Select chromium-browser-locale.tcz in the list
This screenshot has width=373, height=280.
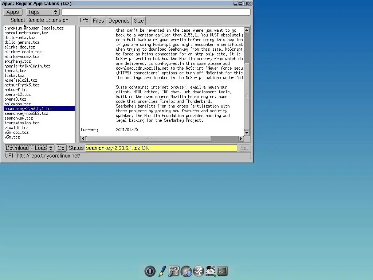tap(39, 28)
